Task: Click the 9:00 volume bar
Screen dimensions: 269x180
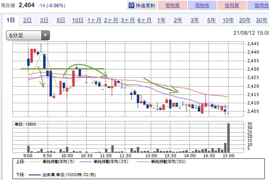Action: 28,149
